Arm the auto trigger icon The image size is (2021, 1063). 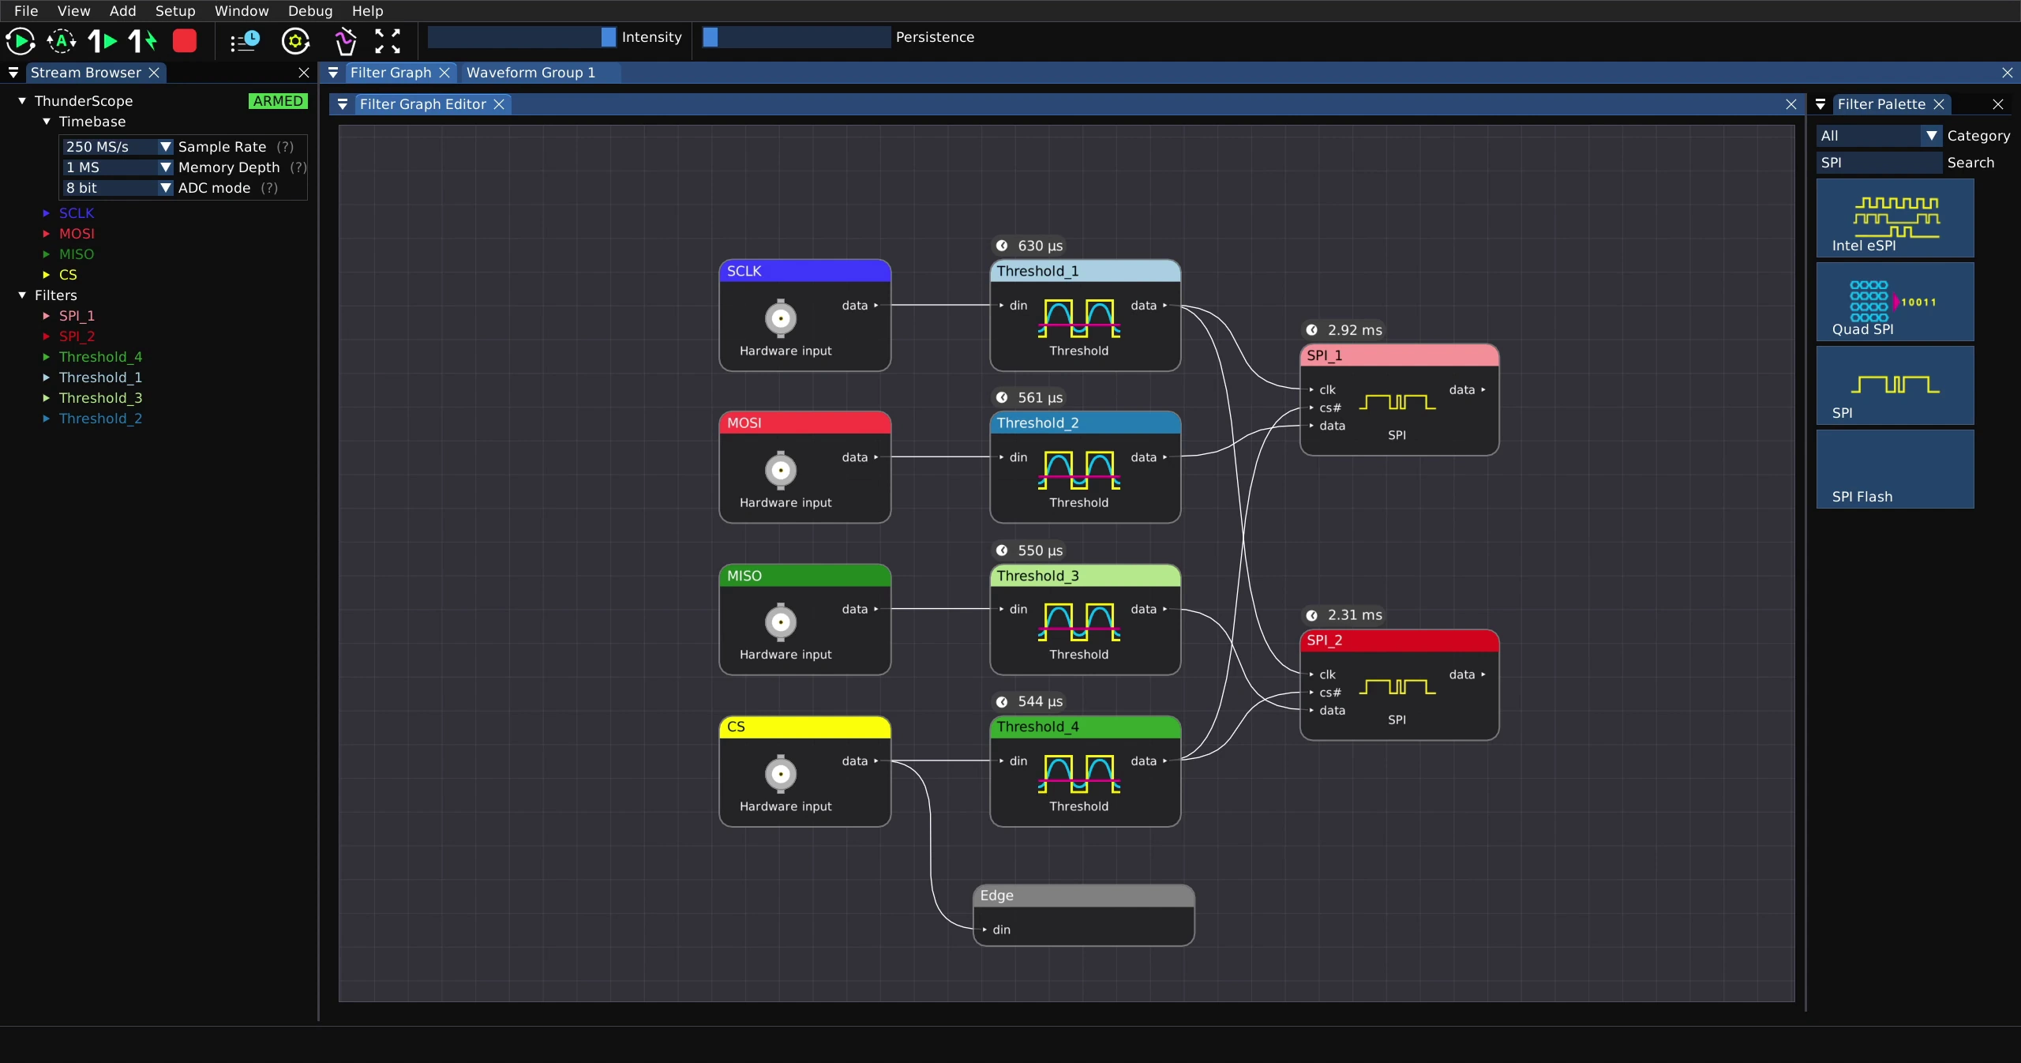click(x=62, y=41)
